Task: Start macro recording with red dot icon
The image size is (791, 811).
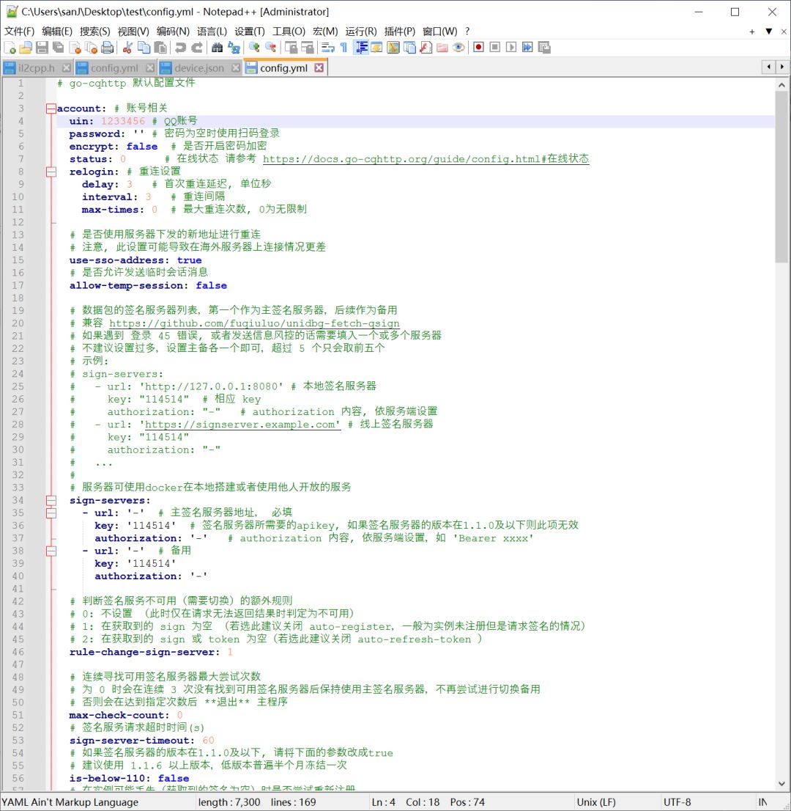Action: tap(478, 48)
